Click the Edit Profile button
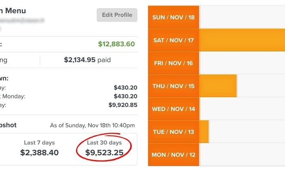285x169 pixels. (117, 15)
